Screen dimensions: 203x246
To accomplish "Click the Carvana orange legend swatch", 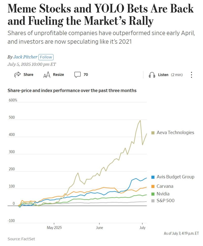I will tap(153, 186).
